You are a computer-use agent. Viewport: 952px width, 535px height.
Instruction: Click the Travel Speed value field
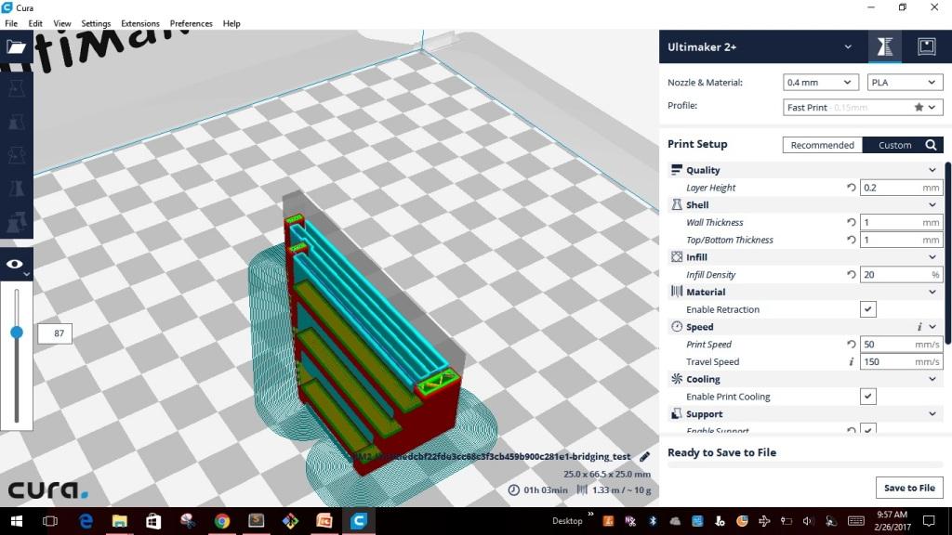pos(901,361)
